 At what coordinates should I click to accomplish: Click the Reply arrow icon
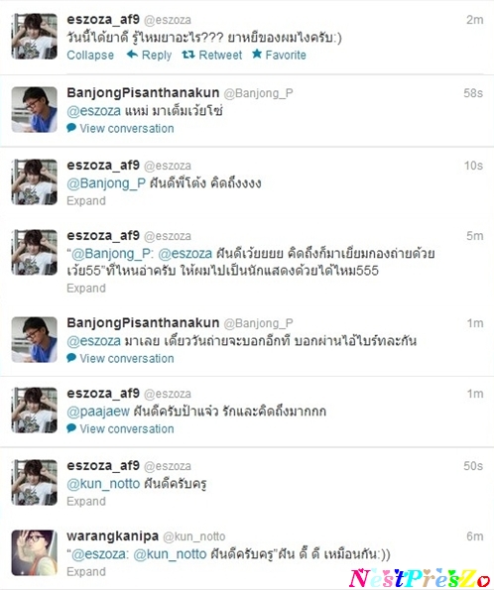132,55
